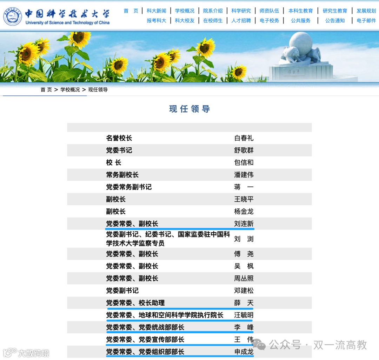Click the name 潘建伟
379x360 pixels.
click(244, 175)
